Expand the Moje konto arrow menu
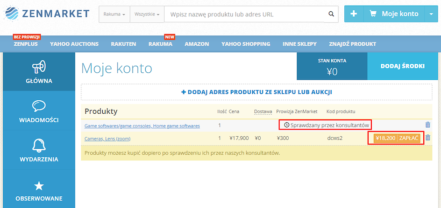Screen dimensions: 441x208 pyautogui.click(x=432, y=14)
